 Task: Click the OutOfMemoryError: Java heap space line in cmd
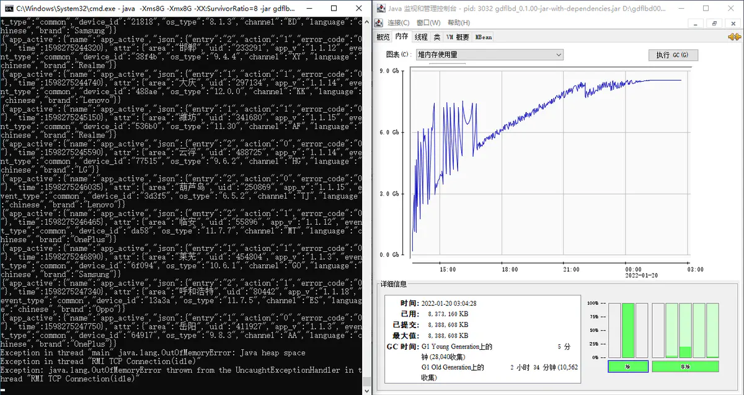click(x=153, y=353)
